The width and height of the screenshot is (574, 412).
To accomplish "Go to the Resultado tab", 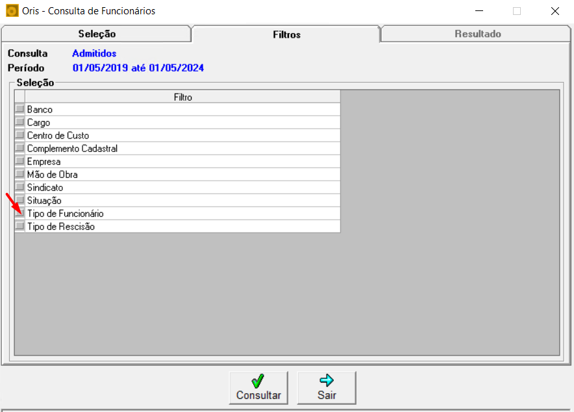I will pyautogui.click(x=477, y=34).
